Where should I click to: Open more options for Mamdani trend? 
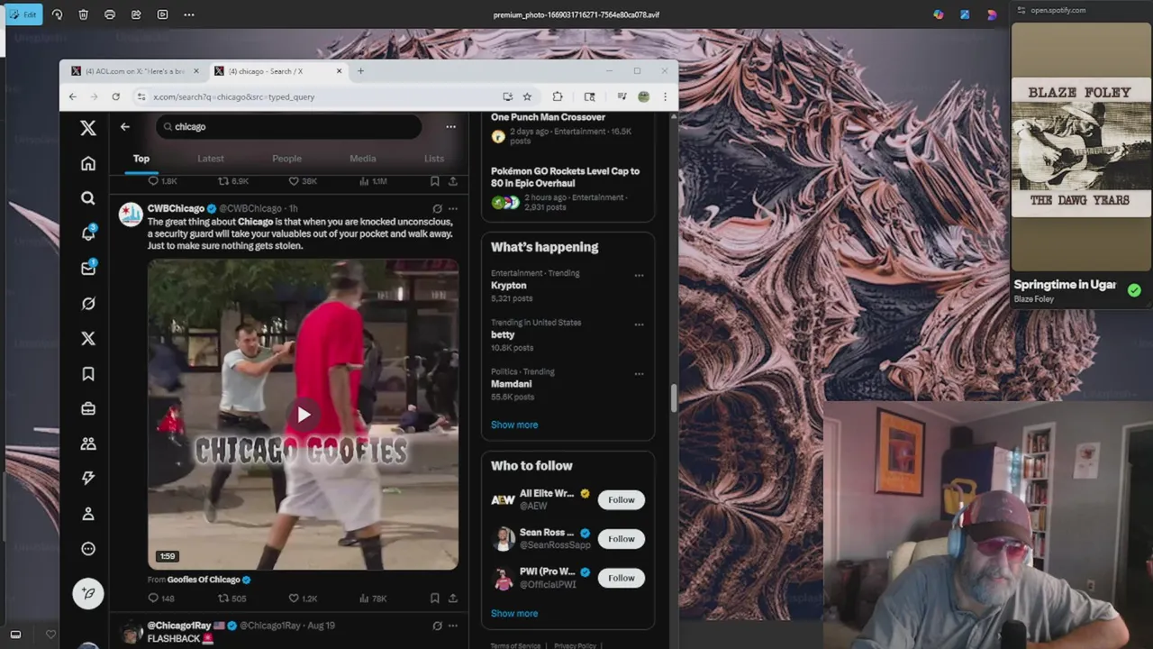[x=639, y=374]
